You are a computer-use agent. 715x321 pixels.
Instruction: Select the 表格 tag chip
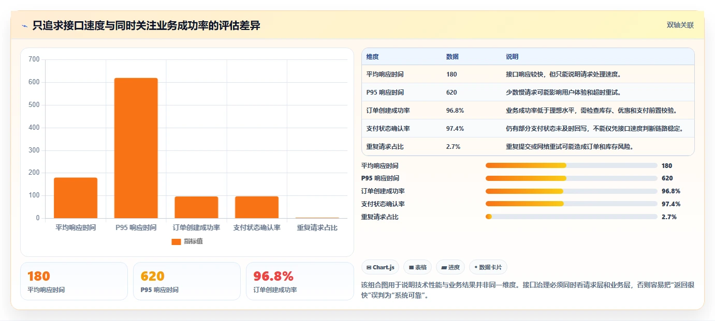417,267
